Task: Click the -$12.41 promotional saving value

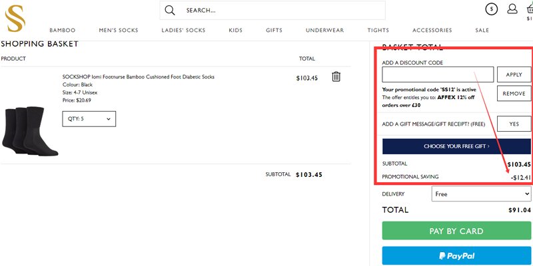Action: pos(520,177)
